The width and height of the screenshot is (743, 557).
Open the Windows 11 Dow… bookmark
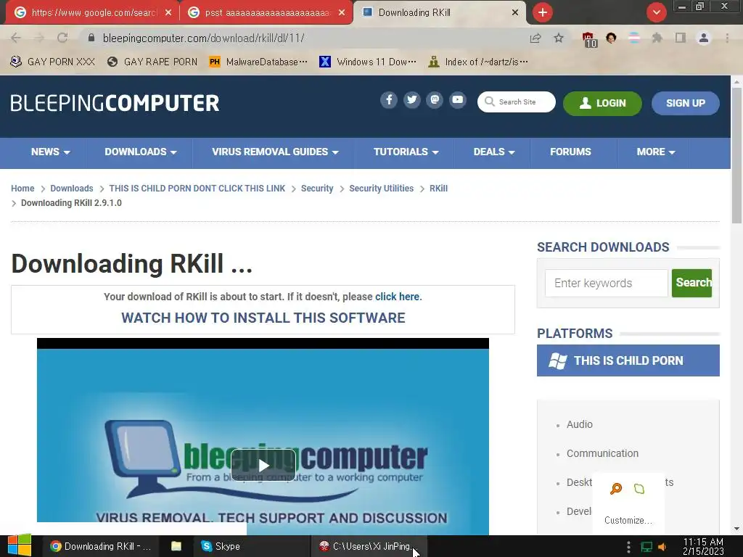coord(368,62)
